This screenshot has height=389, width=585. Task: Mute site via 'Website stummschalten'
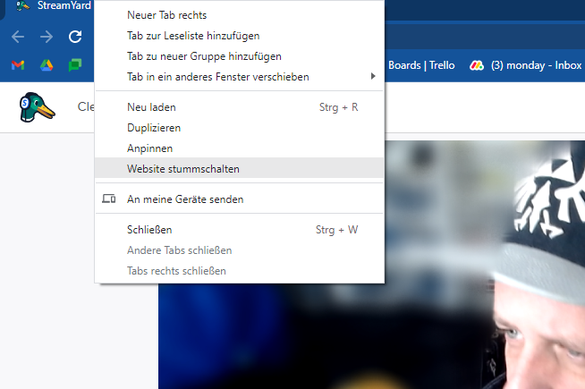click(x=183, y=168)
